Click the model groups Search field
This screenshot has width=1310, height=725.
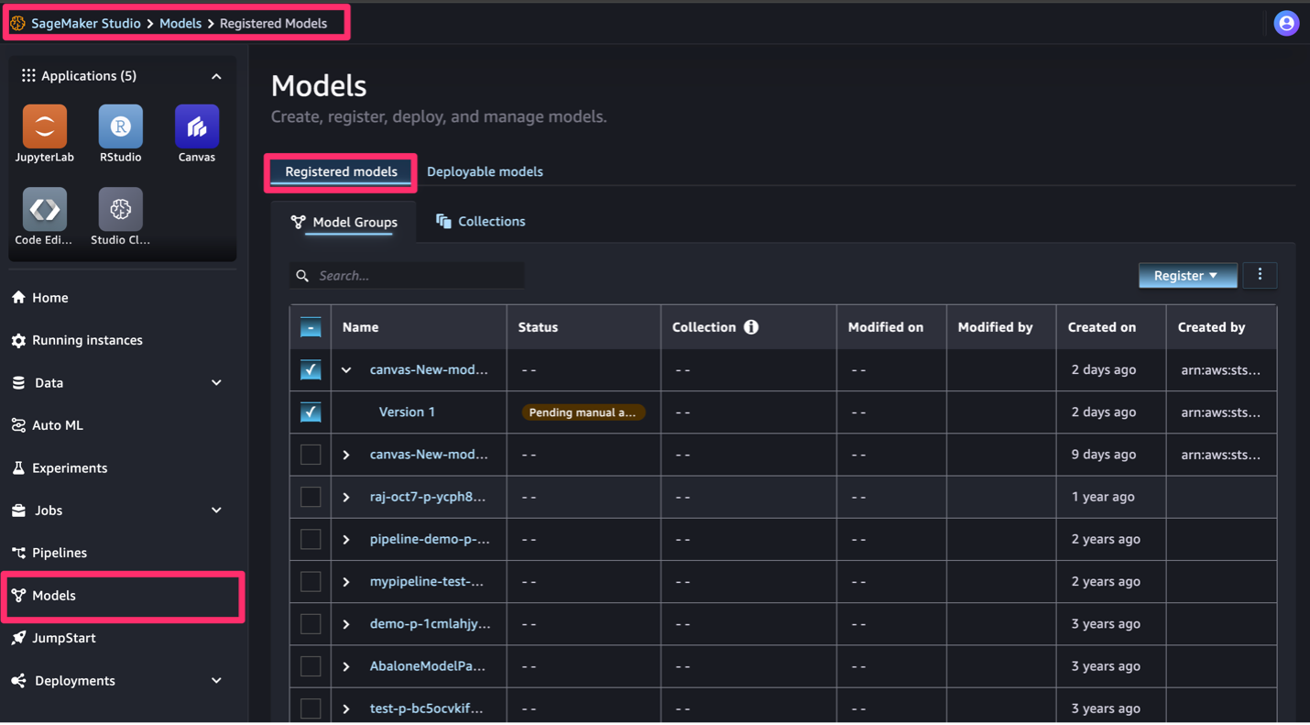pos(408,276)
